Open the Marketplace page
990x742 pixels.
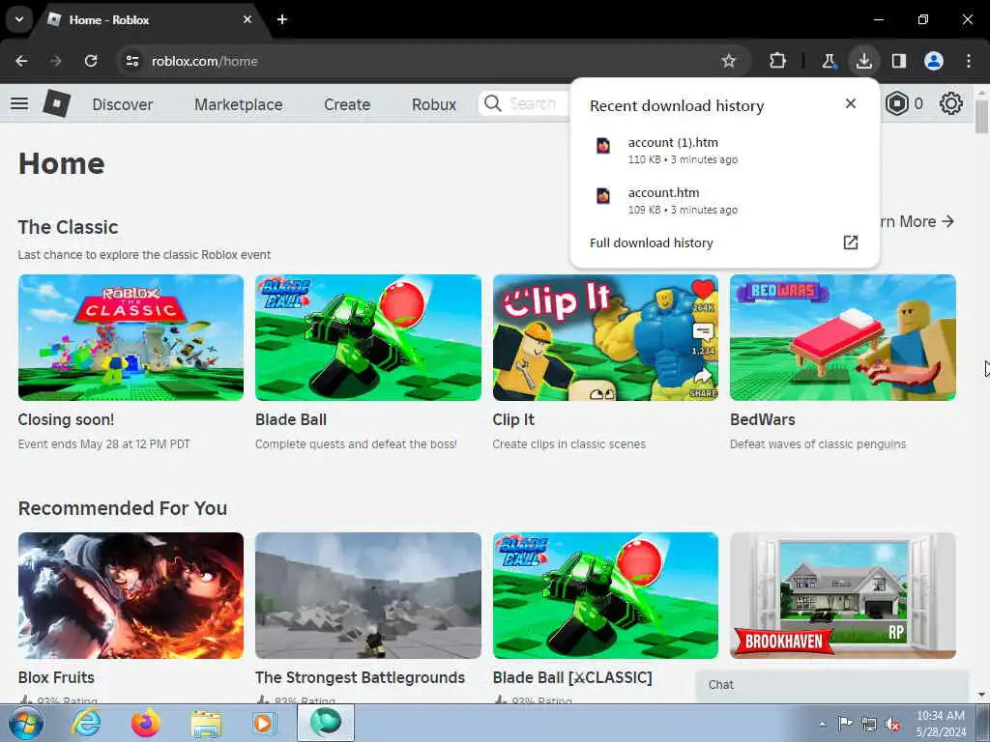tap(239, 104)
